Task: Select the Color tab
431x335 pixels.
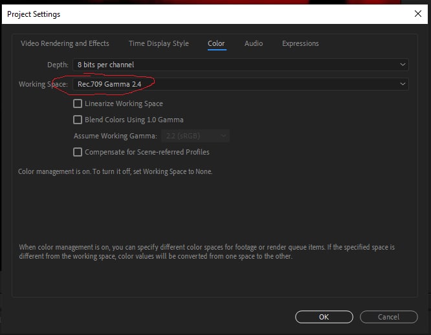Action: coord(216,43)
